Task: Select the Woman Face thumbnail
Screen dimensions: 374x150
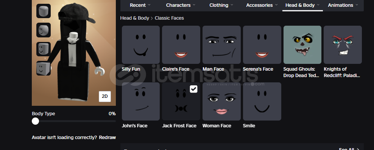Action: [x=221, y=101]
